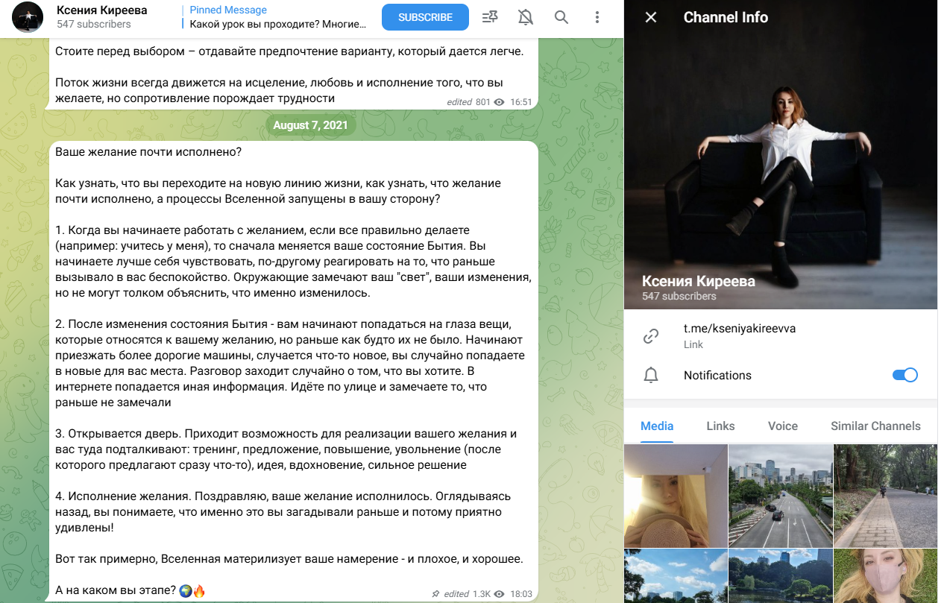
Task: Toggle the Notifications switch
Action: coord(905,375)
